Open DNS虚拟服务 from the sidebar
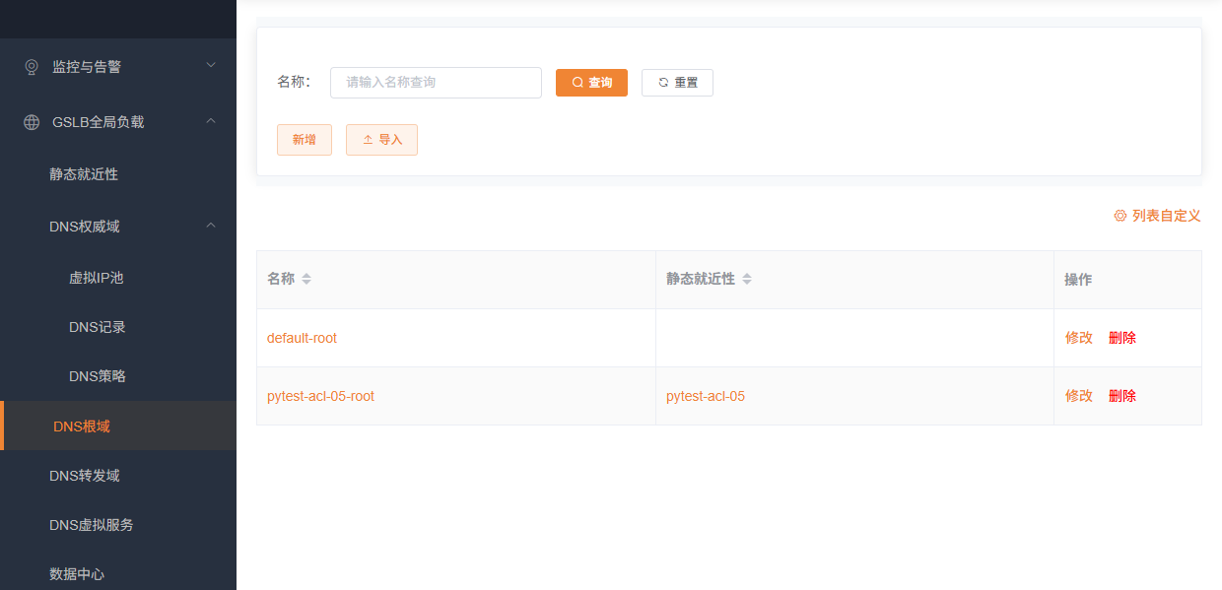The image size is (1222, 590). 91,525
